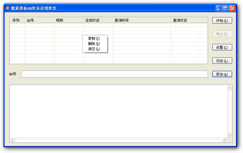Click the log area scroll left arrow
243x153 pixels.
coord(12,140)
